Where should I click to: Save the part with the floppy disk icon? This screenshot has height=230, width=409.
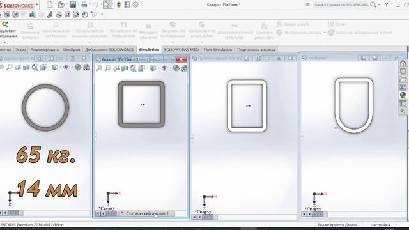coord(73,4)
